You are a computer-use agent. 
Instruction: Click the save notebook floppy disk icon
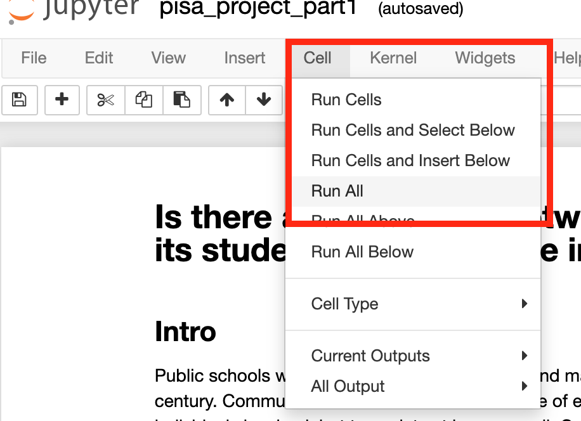pyautogui.click(x=20, y=100)
